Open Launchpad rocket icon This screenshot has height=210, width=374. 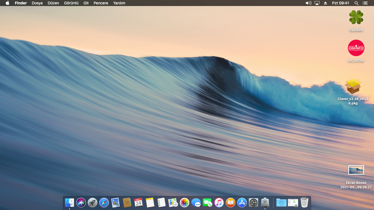(x=93, y=203)
